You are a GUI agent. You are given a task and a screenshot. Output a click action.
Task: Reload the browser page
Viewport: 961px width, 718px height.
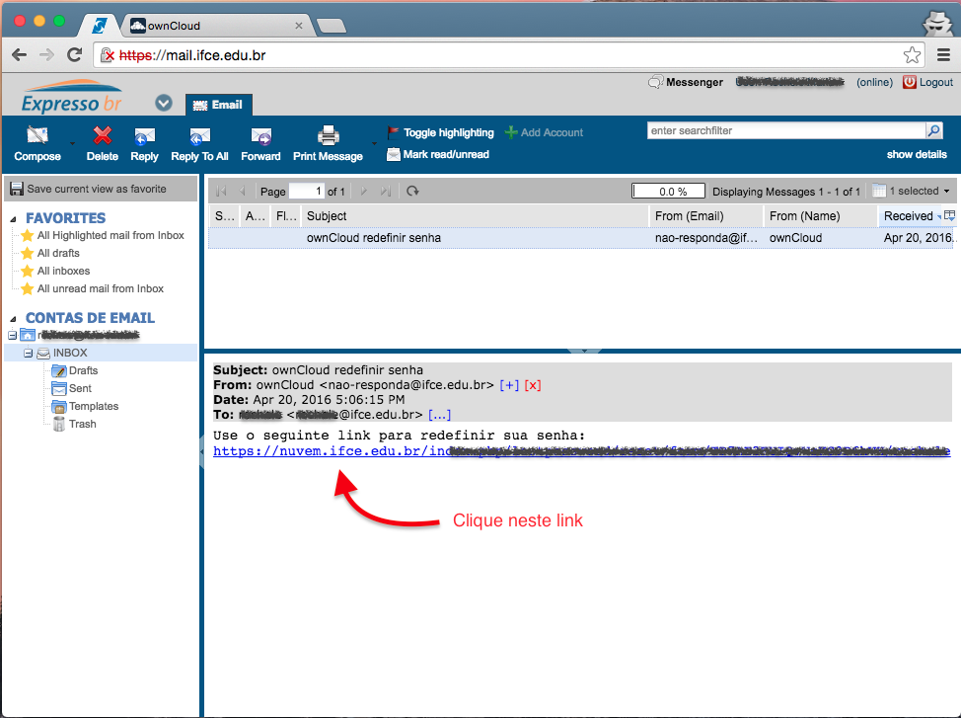[75, 55]
